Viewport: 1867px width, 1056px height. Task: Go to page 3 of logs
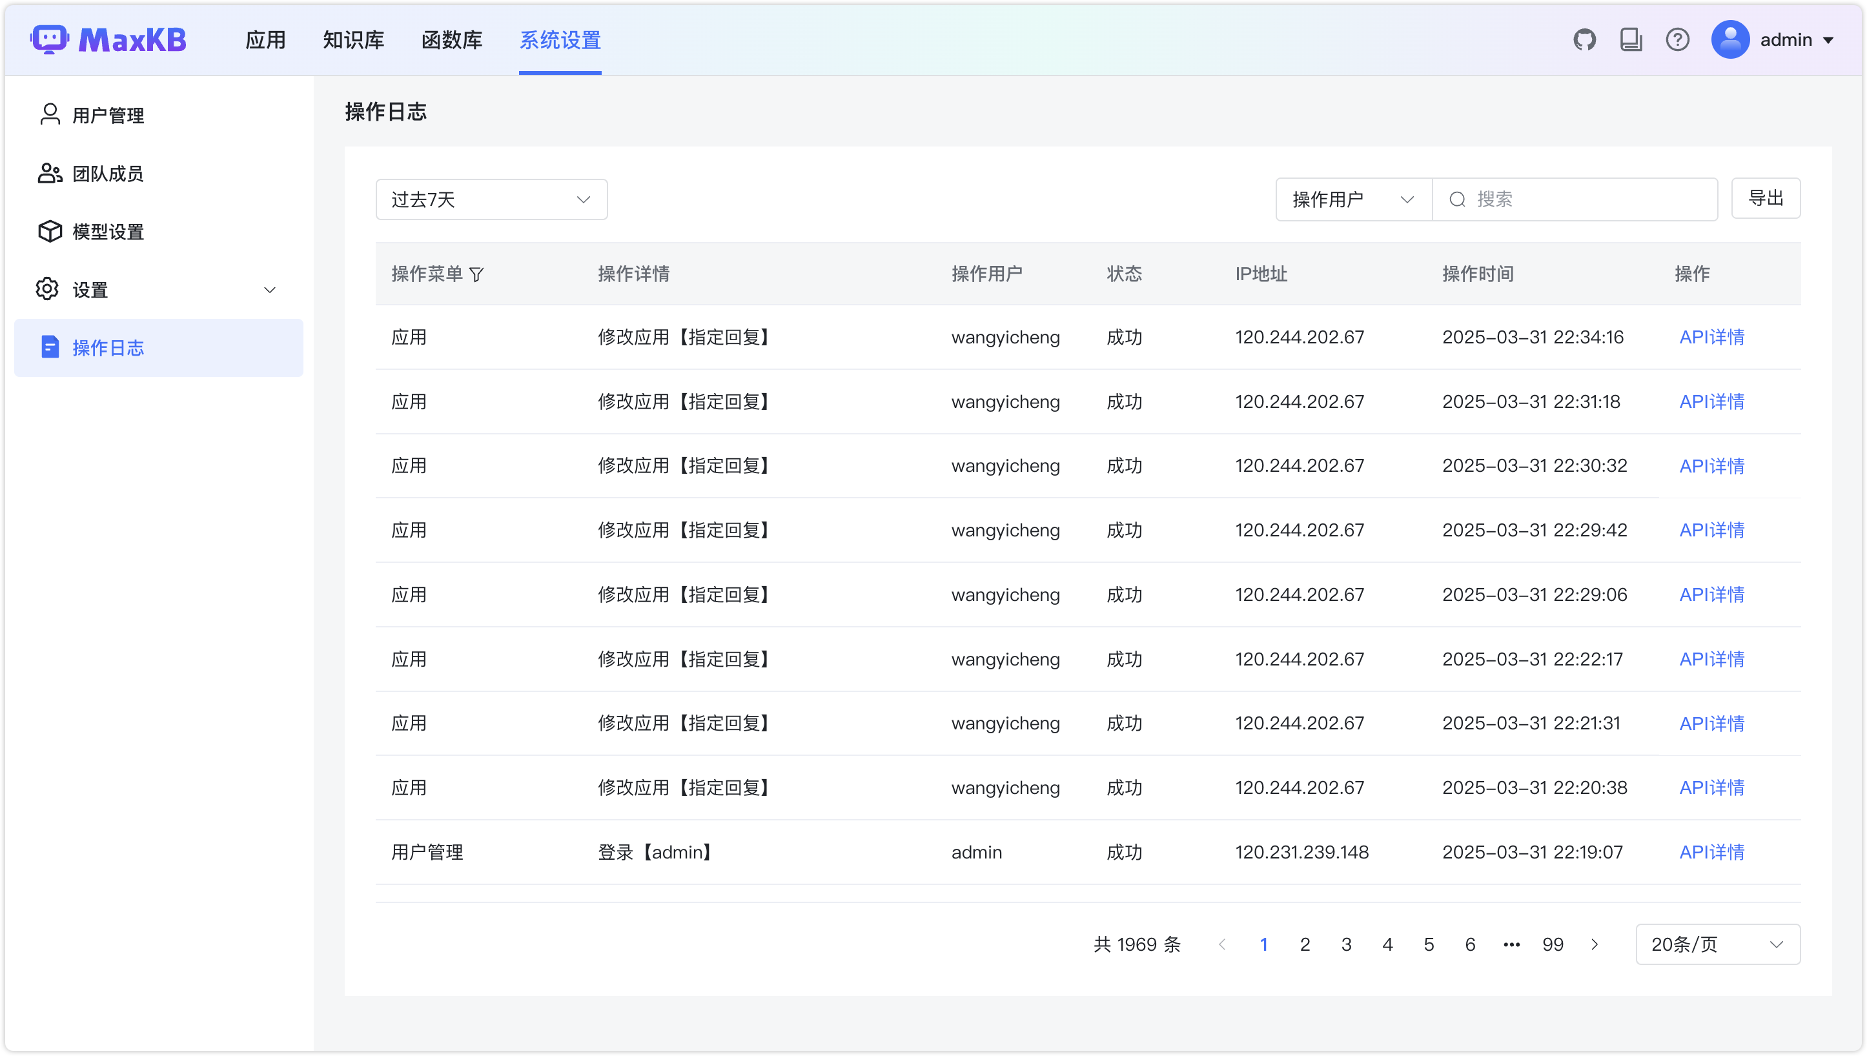(1346, 944)
